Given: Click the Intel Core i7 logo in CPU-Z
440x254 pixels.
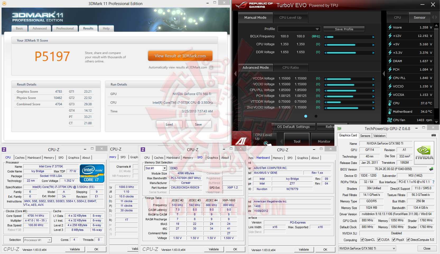Looking at the screenshot, I should pos(92,173).
